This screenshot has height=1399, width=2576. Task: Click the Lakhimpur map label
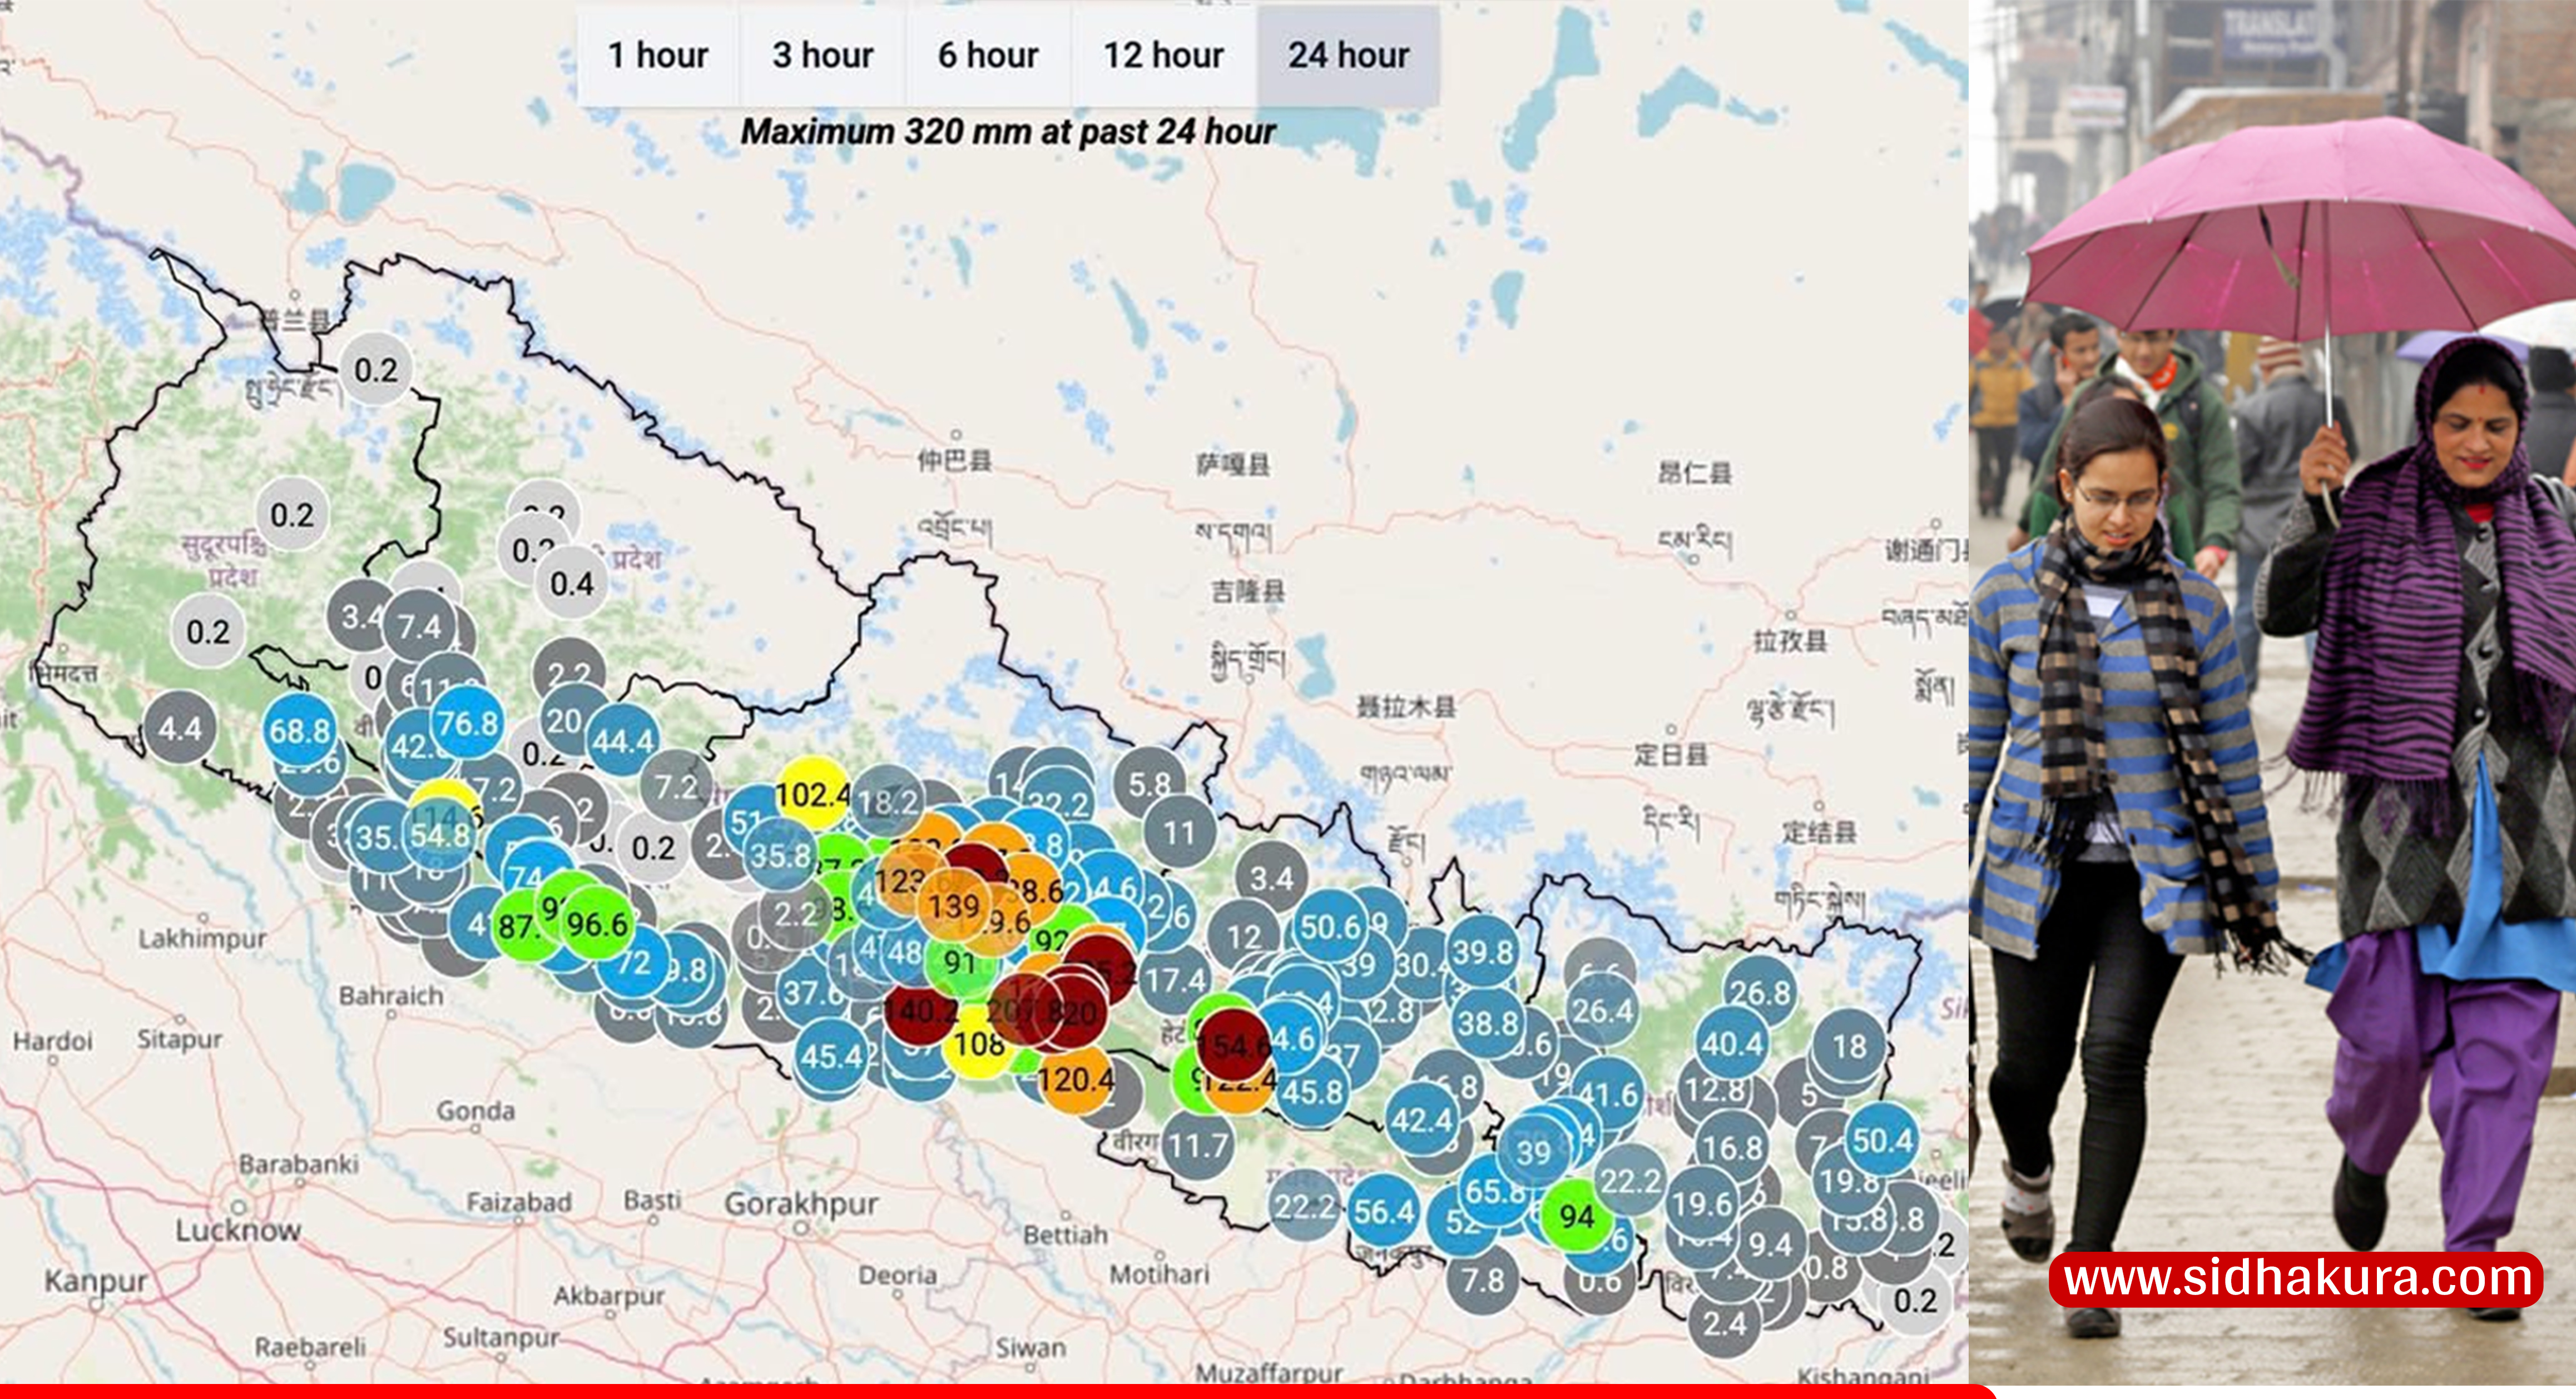(x=202, y=939)
